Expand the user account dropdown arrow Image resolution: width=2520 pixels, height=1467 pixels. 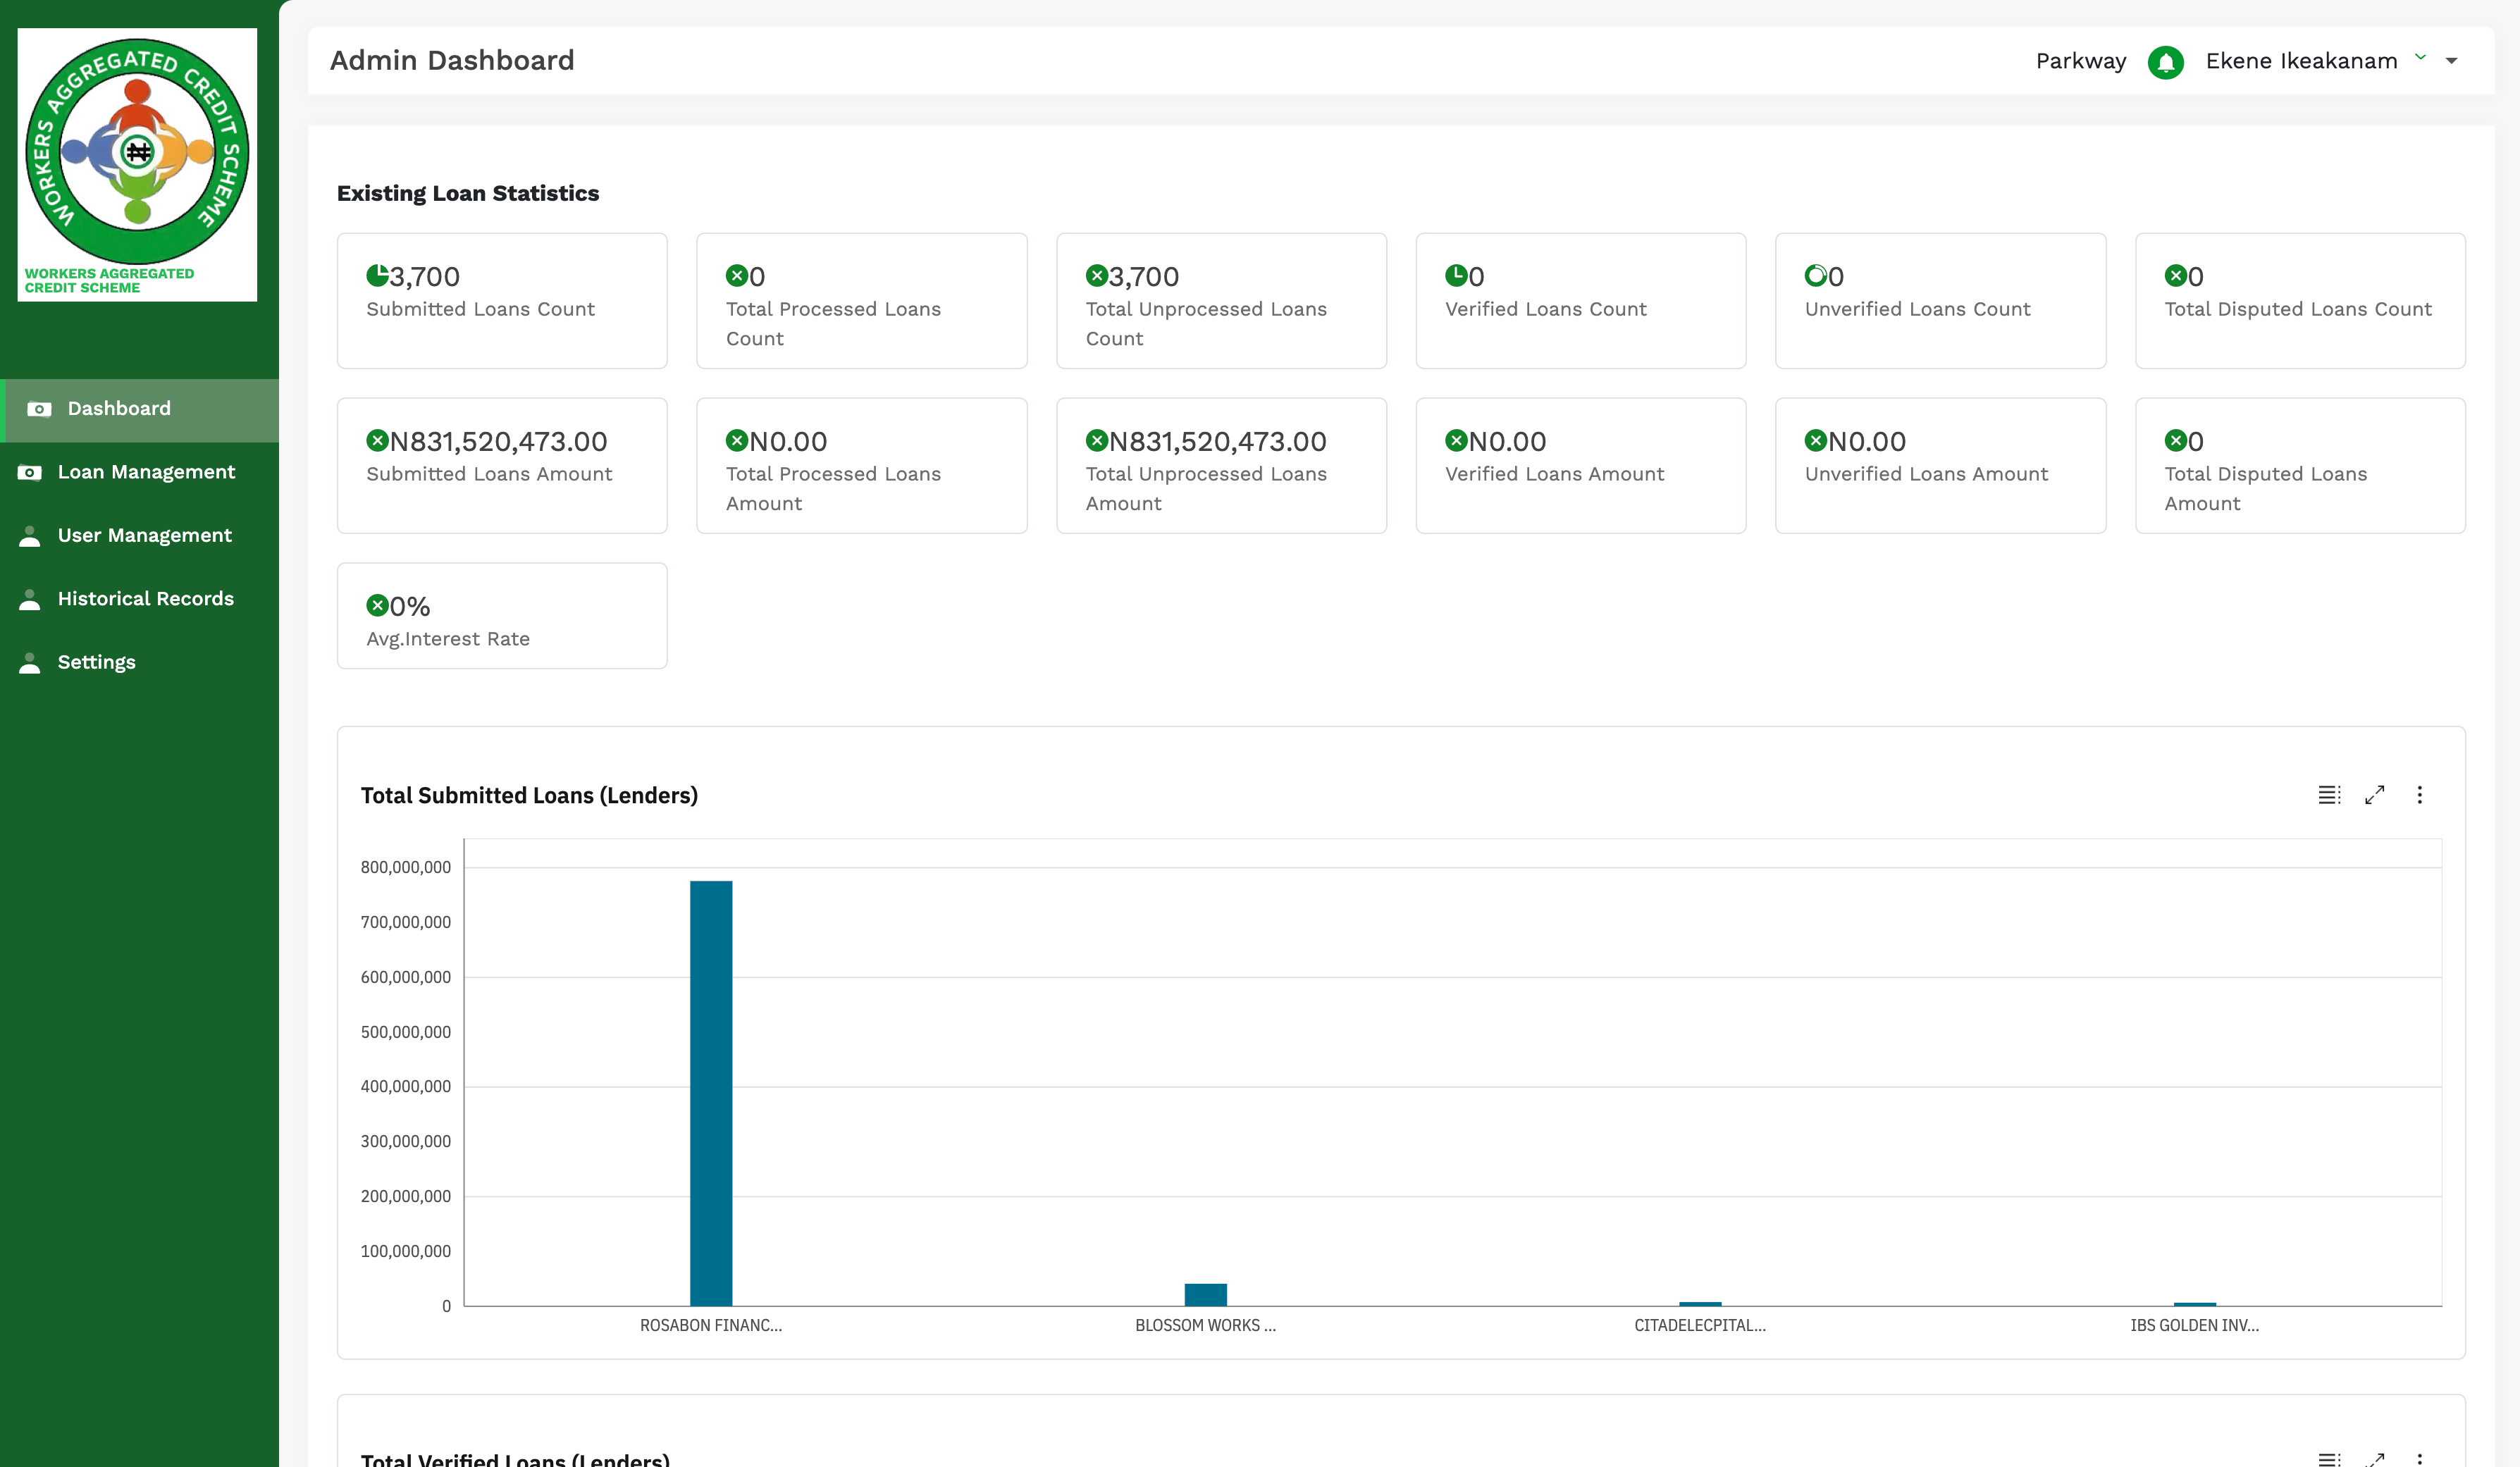click(2452, 61)
